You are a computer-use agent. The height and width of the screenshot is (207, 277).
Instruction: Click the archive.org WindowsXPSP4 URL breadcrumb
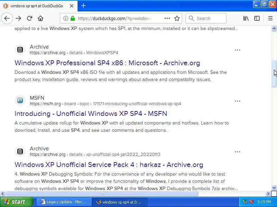tap(74, 53)
